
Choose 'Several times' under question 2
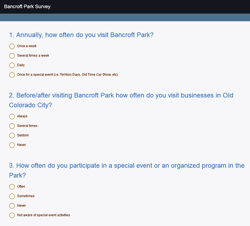tap(12, 126)
